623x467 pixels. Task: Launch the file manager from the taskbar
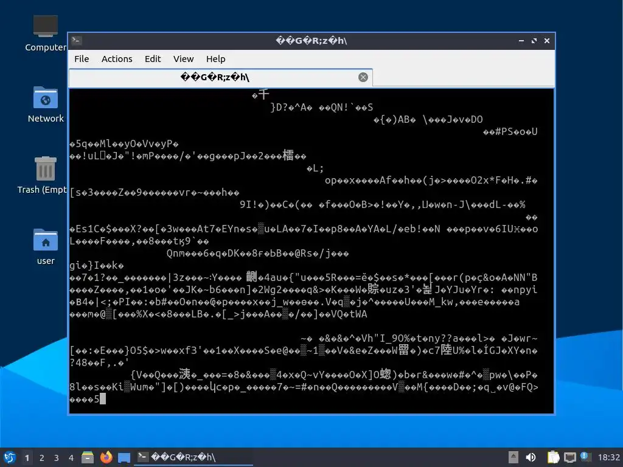tap(88, 457)
